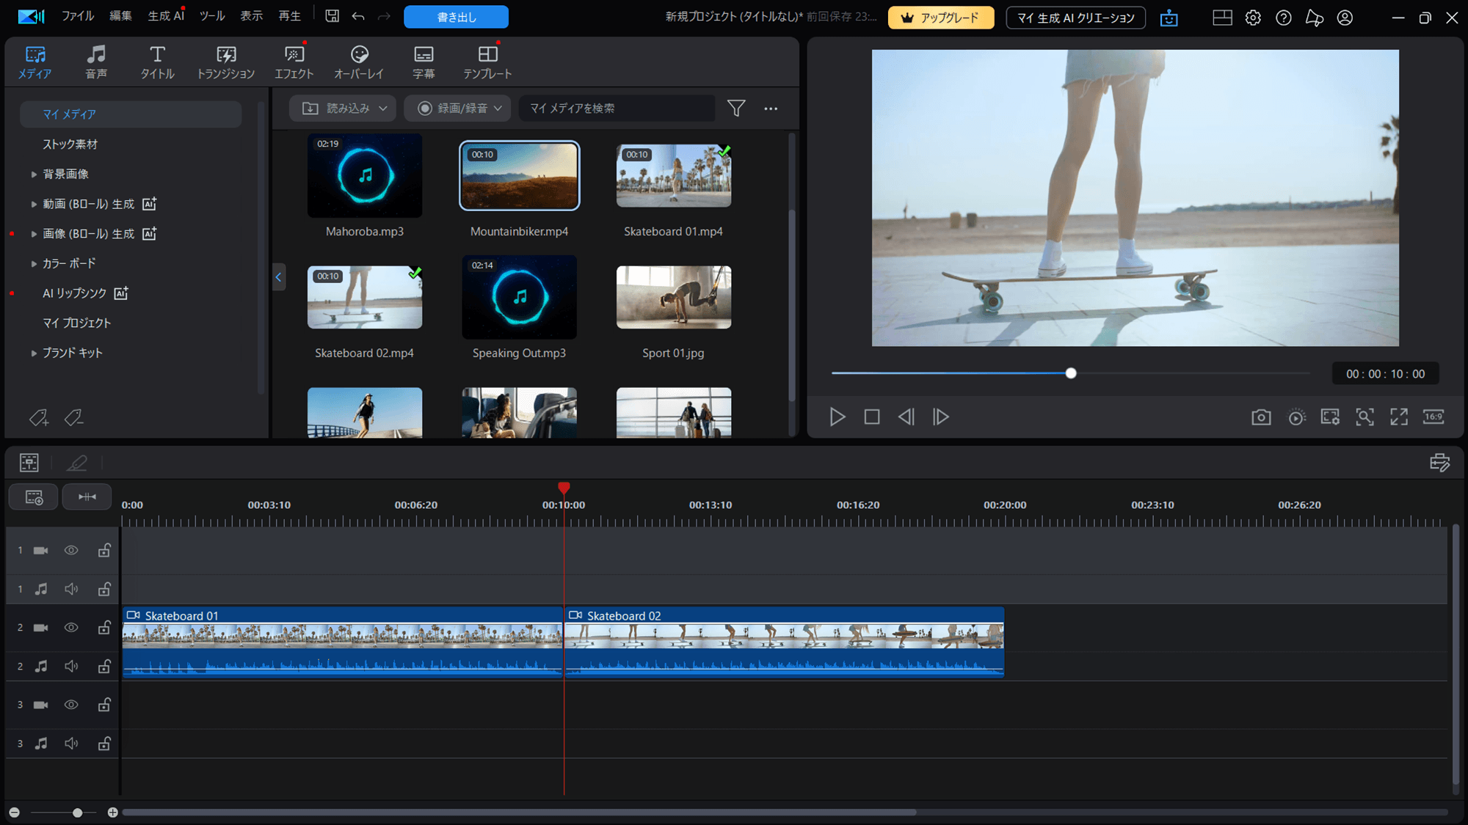Select the Sport 01.jpg thumbnail
Viewport: 1468px width, 825px height.
click(x=673, y=298)
